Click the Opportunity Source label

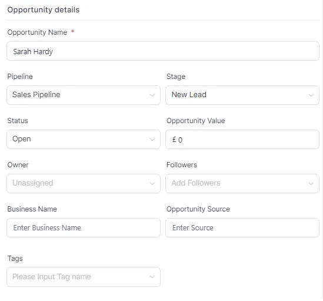(198, 209)
